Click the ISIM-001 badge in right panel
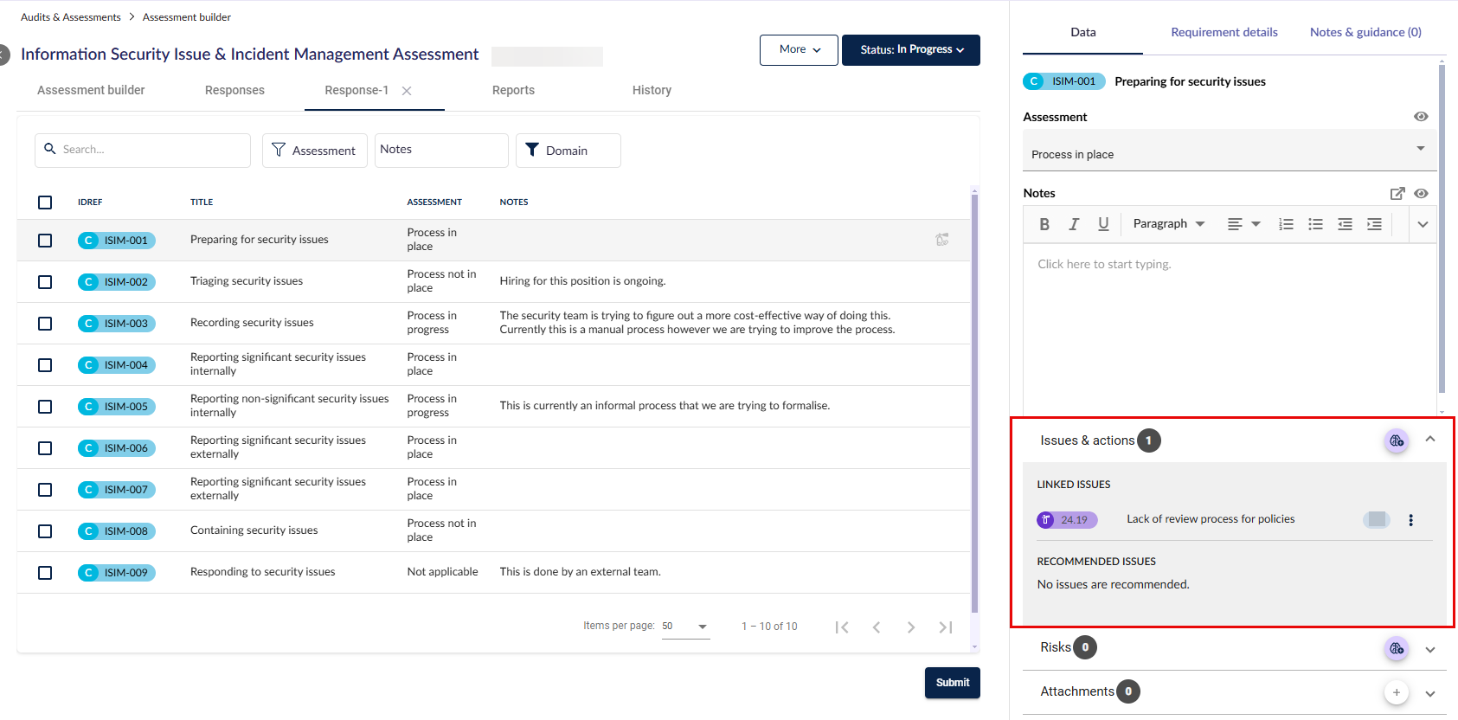The width and height of the screenshot is (1458, 720). point(1064,81)
